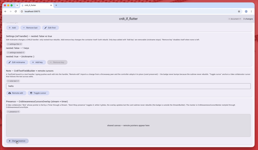
Task: Click the shared canvas area
Action: pos(128,125)
